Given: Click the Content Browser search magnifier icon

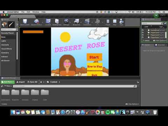Looking at the screenshot, I should tap(135, 86).
